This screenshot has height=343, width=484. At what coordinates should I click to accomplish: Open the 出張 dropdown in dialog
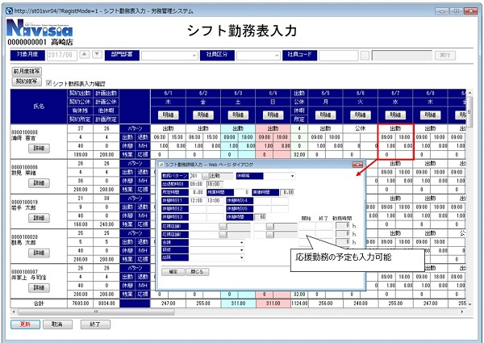click(x=217, y=257)
